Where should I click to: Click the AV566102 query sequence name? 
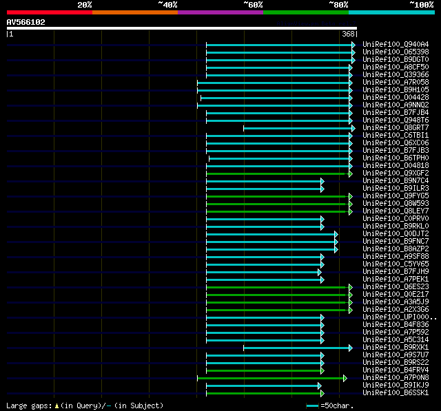click(26, 22)
